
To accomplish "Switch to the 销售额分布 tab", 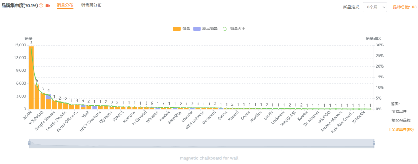I will click(x=91, y=5).
